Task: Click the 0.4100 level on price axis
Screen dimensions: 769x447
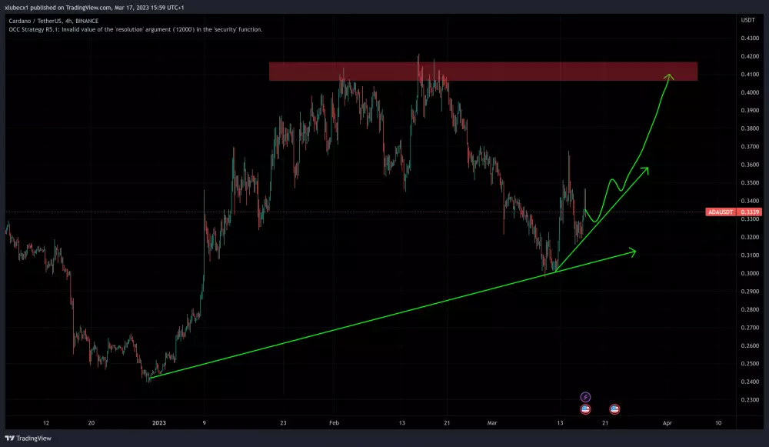Action: tap(749, 75)
